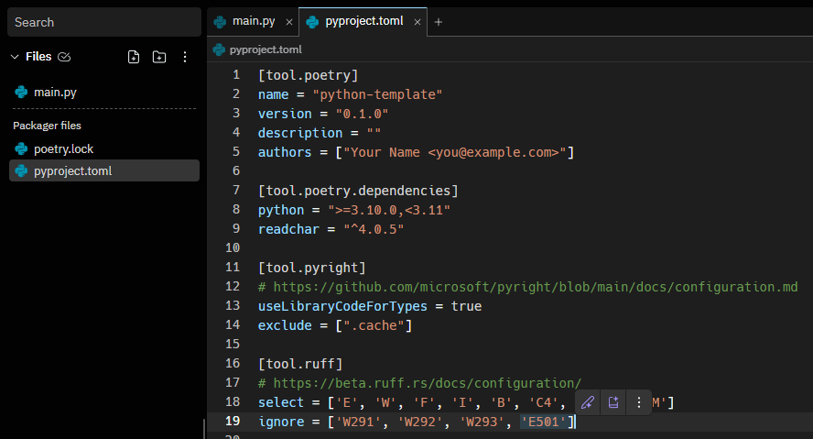Viewport: 813px width, 439px height.
Task: Select pyproject.toml in the file tree
Action: click(x=104, y=170)
